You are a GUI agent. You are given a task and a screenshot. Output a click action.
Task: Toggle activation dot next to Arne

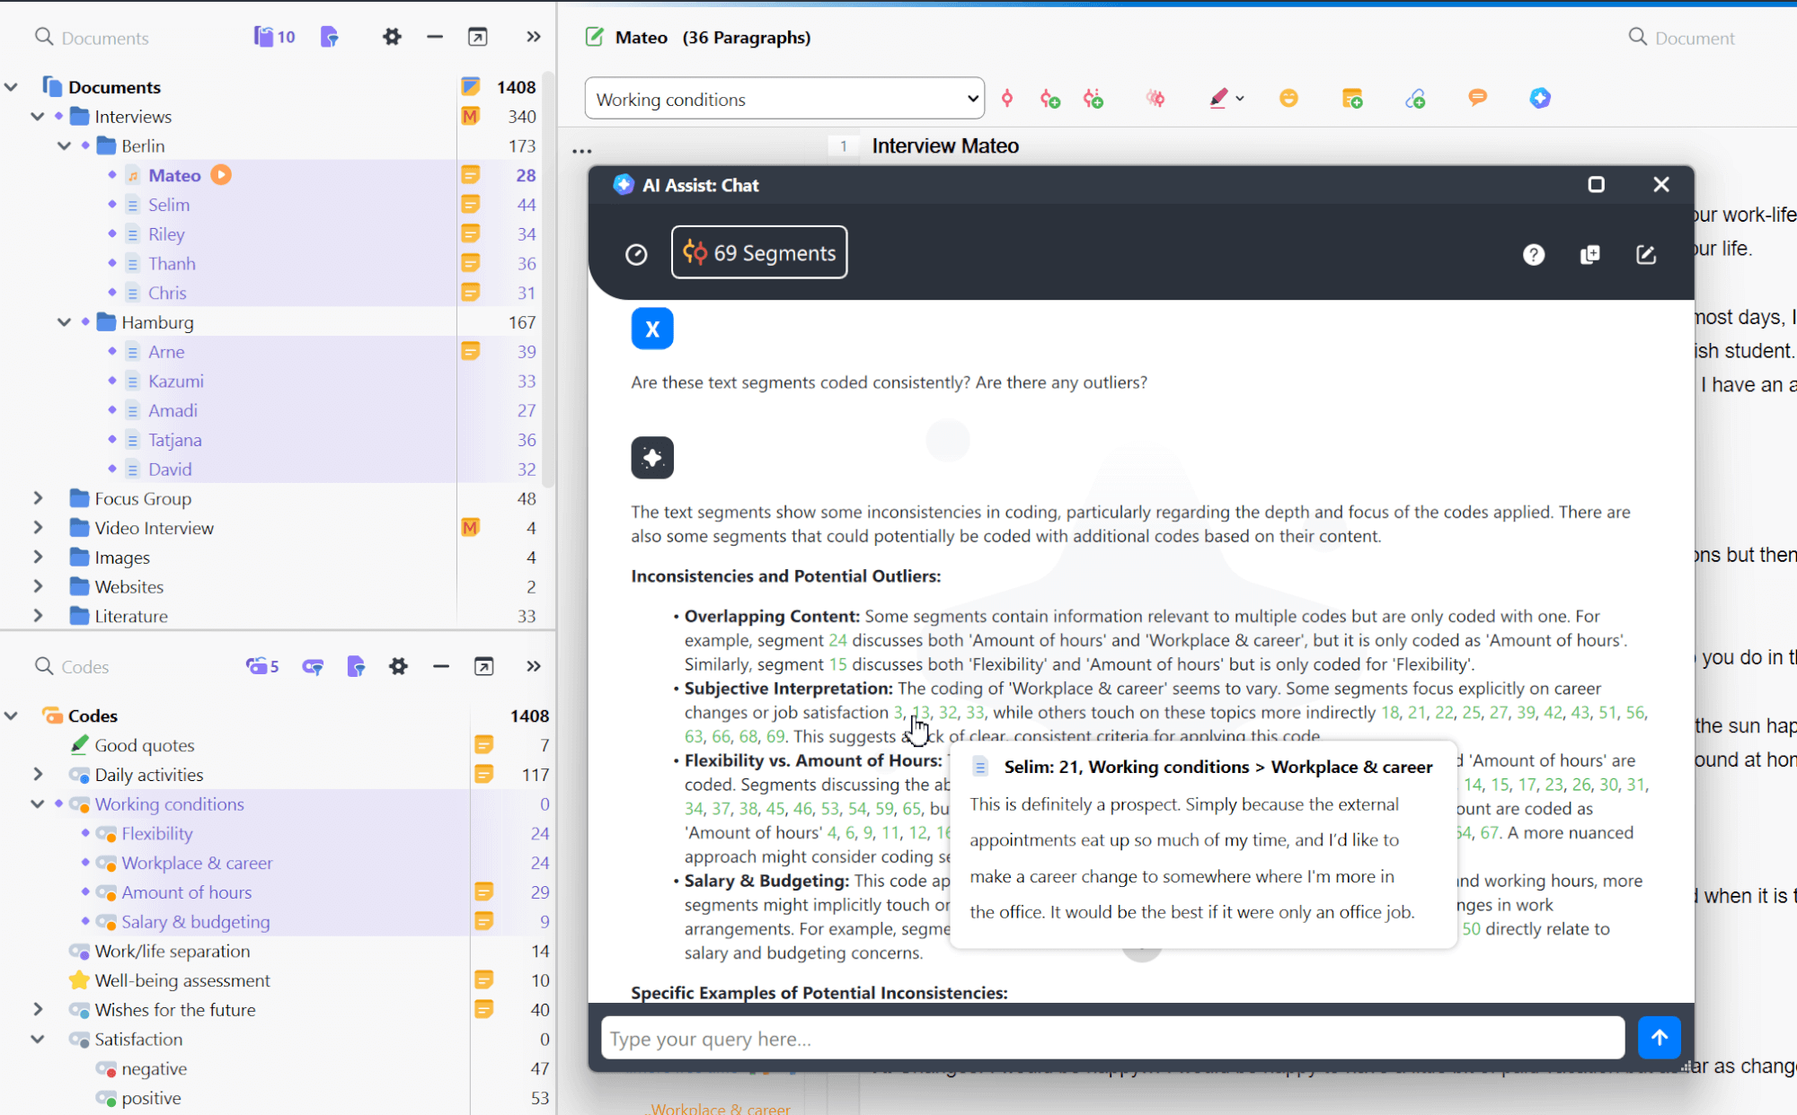pos(111,351)
